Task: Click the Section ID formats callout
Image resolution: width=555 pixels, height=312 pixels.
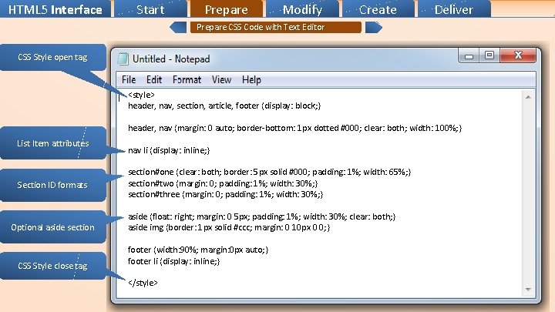Action: 52,185
